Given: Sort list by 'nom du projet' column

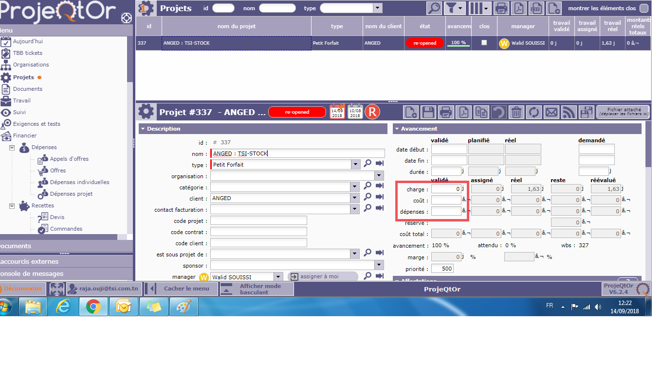Looking at the screenshot, I should point(237,26).
